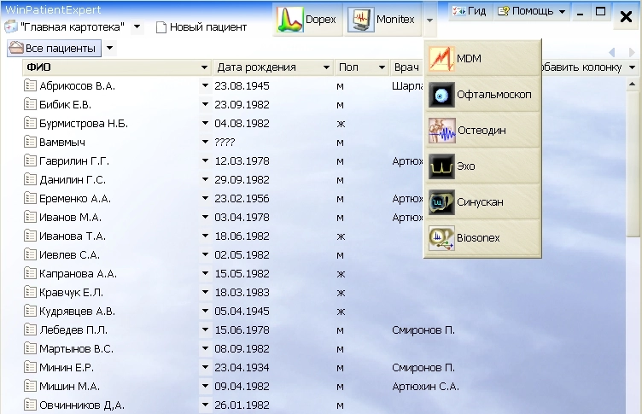Click the Новый пациент button

tap(201, 27)
